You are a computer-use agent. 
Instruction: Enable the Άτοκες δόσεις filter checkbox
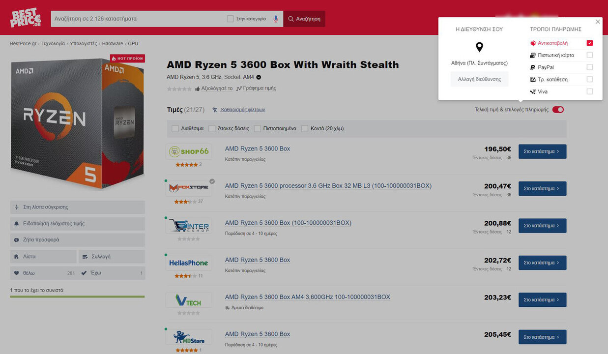(x=212, y=129)
